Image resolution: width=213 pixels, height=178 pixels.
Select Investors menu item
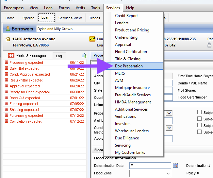pos(133,124)
